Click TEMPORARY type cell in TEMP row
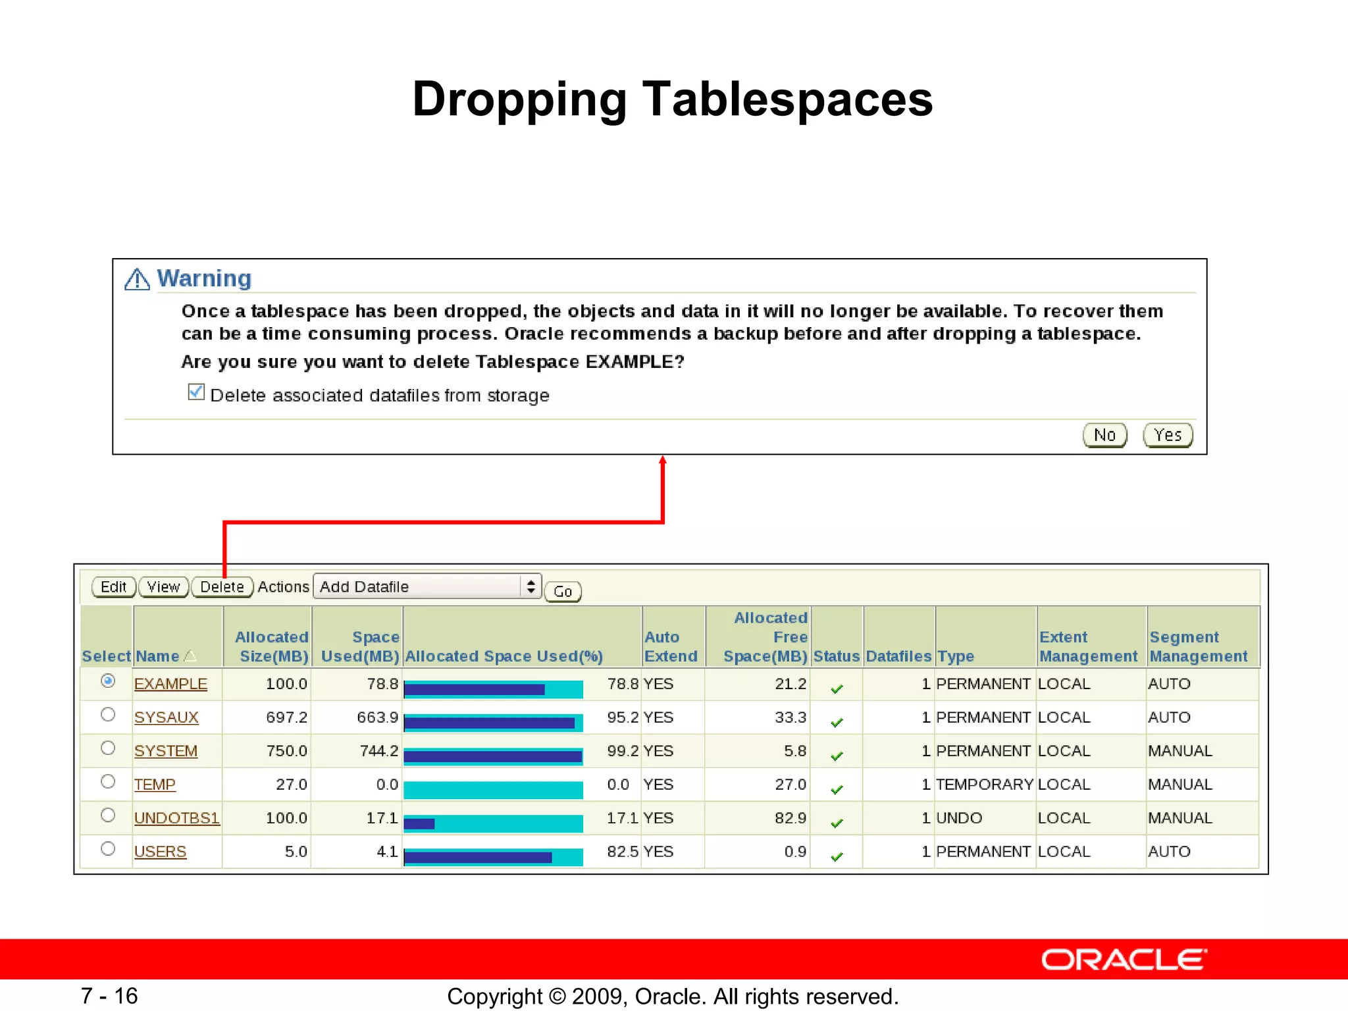The image size is (1348, 1011). pos(984,785)
